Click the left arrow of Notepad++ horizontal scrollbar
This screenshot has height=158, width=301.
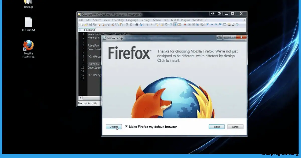click(x=80, y=98)
